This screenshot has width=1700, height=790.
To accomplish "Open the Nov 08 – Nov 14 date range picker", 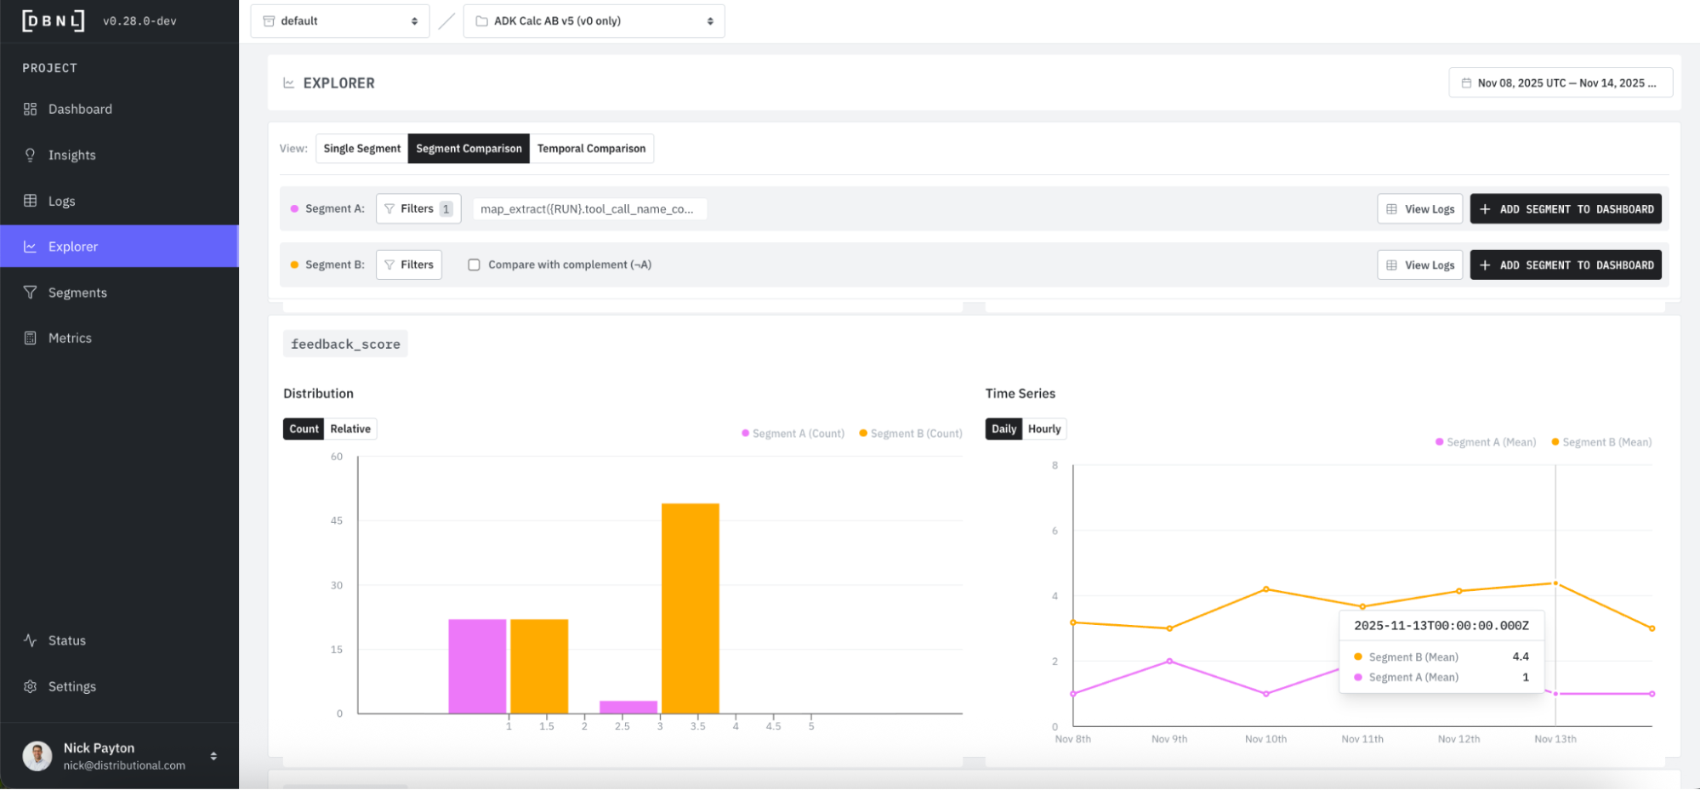I will 1561,83.
